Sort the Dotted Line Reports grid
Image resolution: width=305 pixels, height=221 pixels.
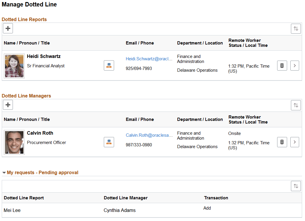296,28
